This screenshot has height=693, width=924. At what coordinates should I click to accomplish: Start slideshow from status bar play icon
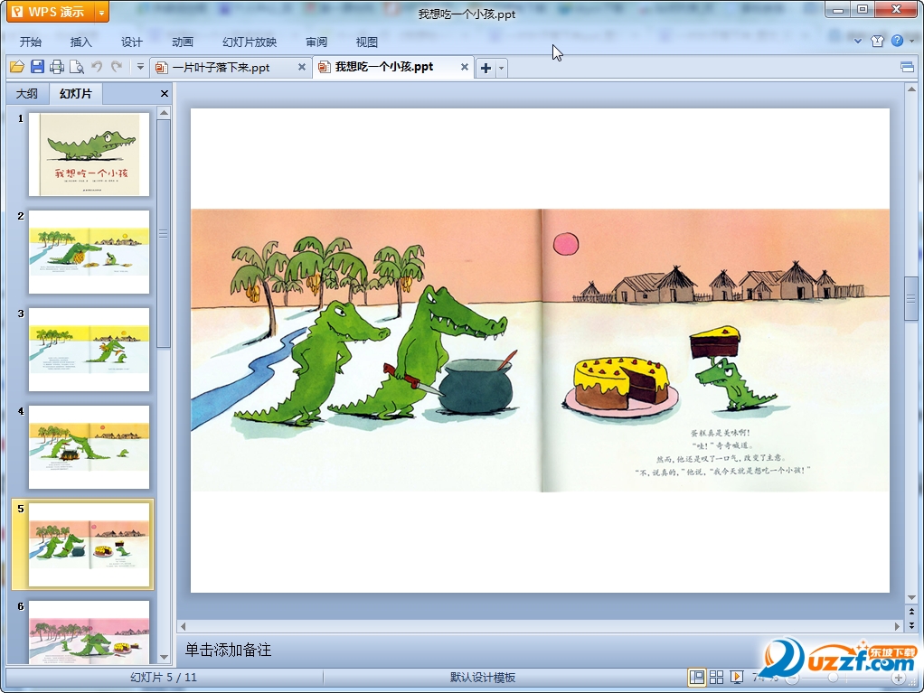click(x=737, y=677)
